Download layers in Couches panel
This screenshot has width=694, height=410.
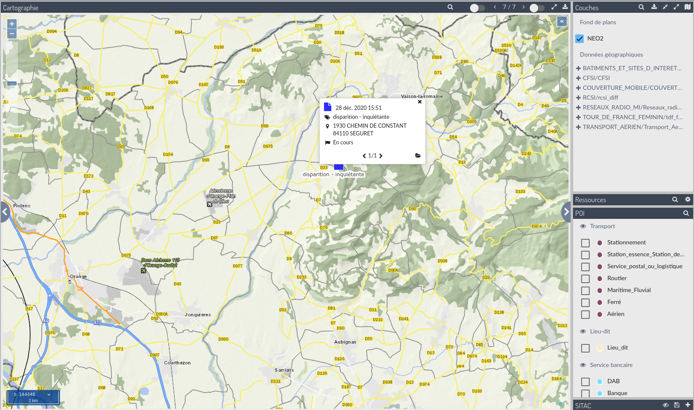[654, 7]
